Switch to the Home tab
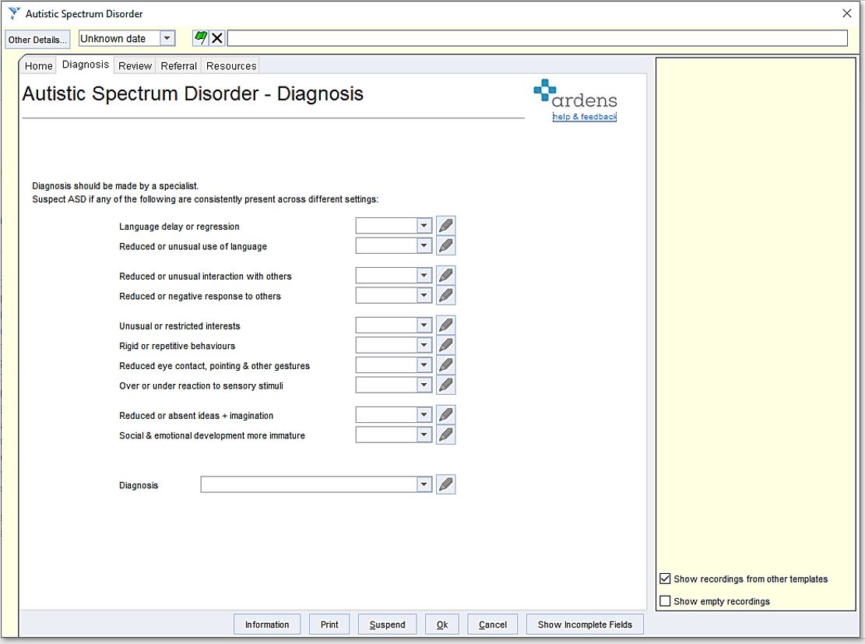 (x=39, y=65)
